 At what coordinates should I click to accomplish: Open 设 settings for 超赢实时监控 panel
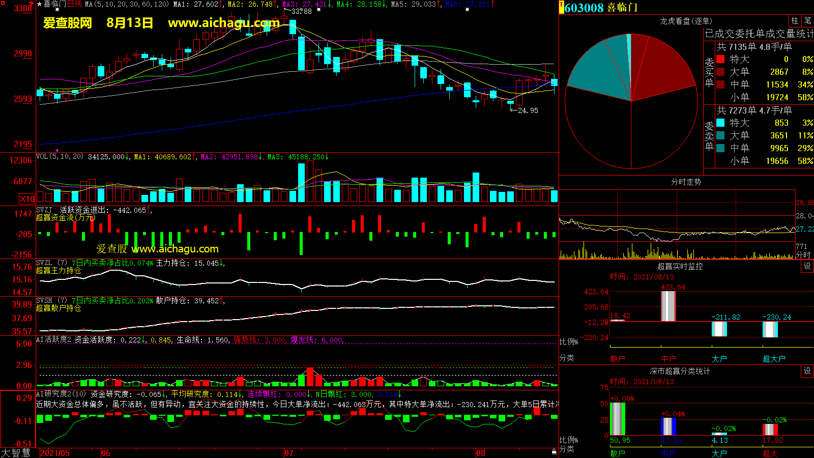[x=807, y=266]
